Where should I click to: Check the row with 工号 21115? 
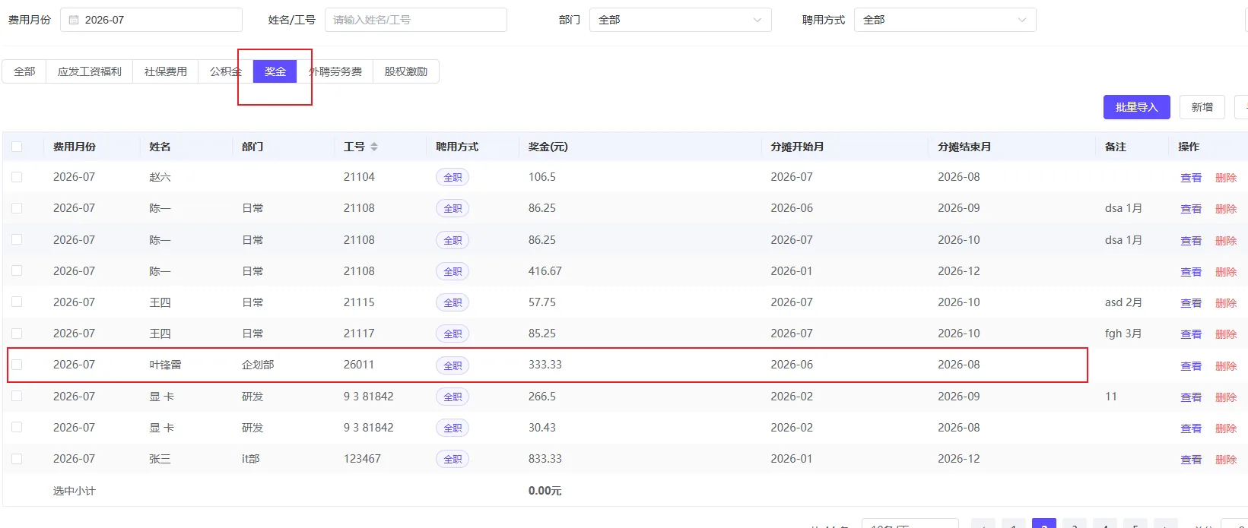coord(17,302)
